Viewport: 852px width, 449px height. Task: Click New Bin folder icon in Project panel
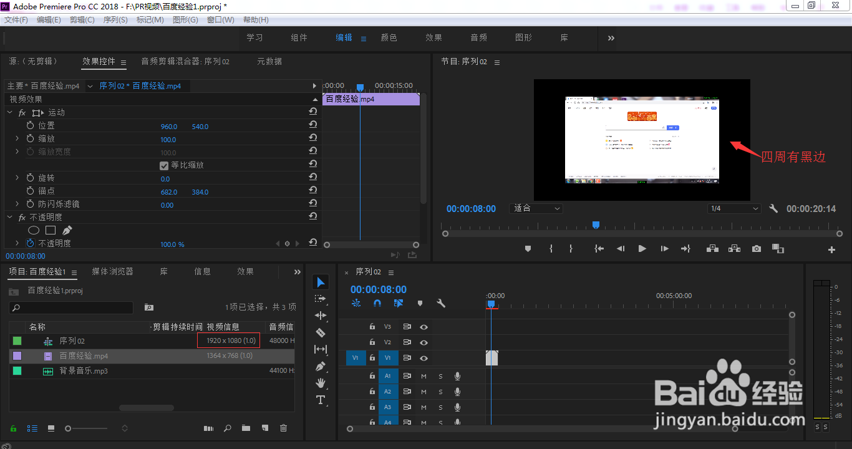click(x=246, y=428)
